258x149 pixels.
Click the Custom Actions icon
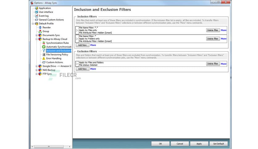tap(44, 62)
